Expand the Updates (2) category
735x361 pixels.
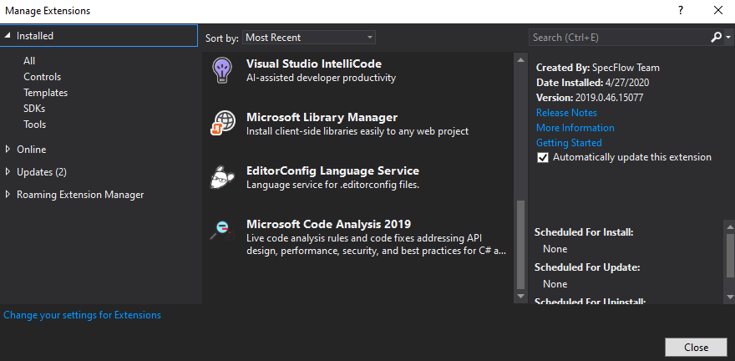[7, 171]
